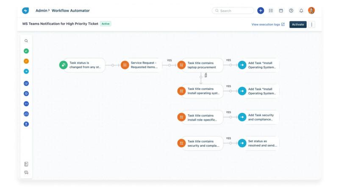Open the user profile avatar
Screen dimensions: 339x191
[311, 10]
